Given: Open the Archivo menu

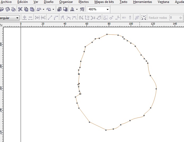Looking at the screenshot, I should pyautogui.click(x=6, y=2).
